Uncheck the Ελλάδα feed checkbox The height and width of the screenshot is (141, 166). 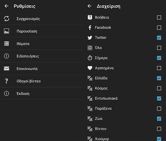(x=159, y=78)
